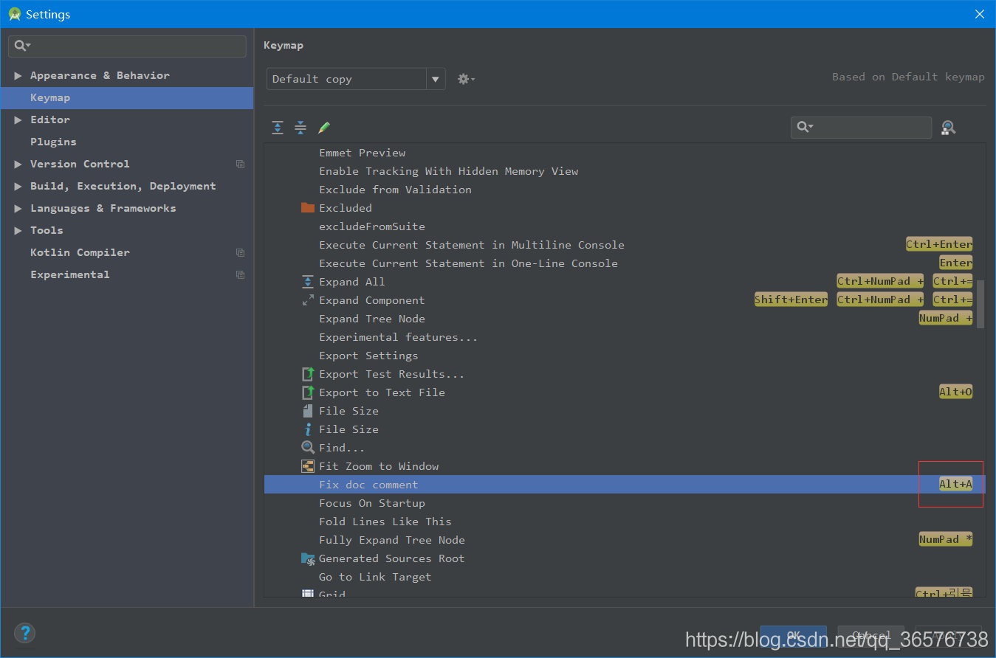
Task: Focus the keymap actions search field
Action: click(x=861, y=128)
